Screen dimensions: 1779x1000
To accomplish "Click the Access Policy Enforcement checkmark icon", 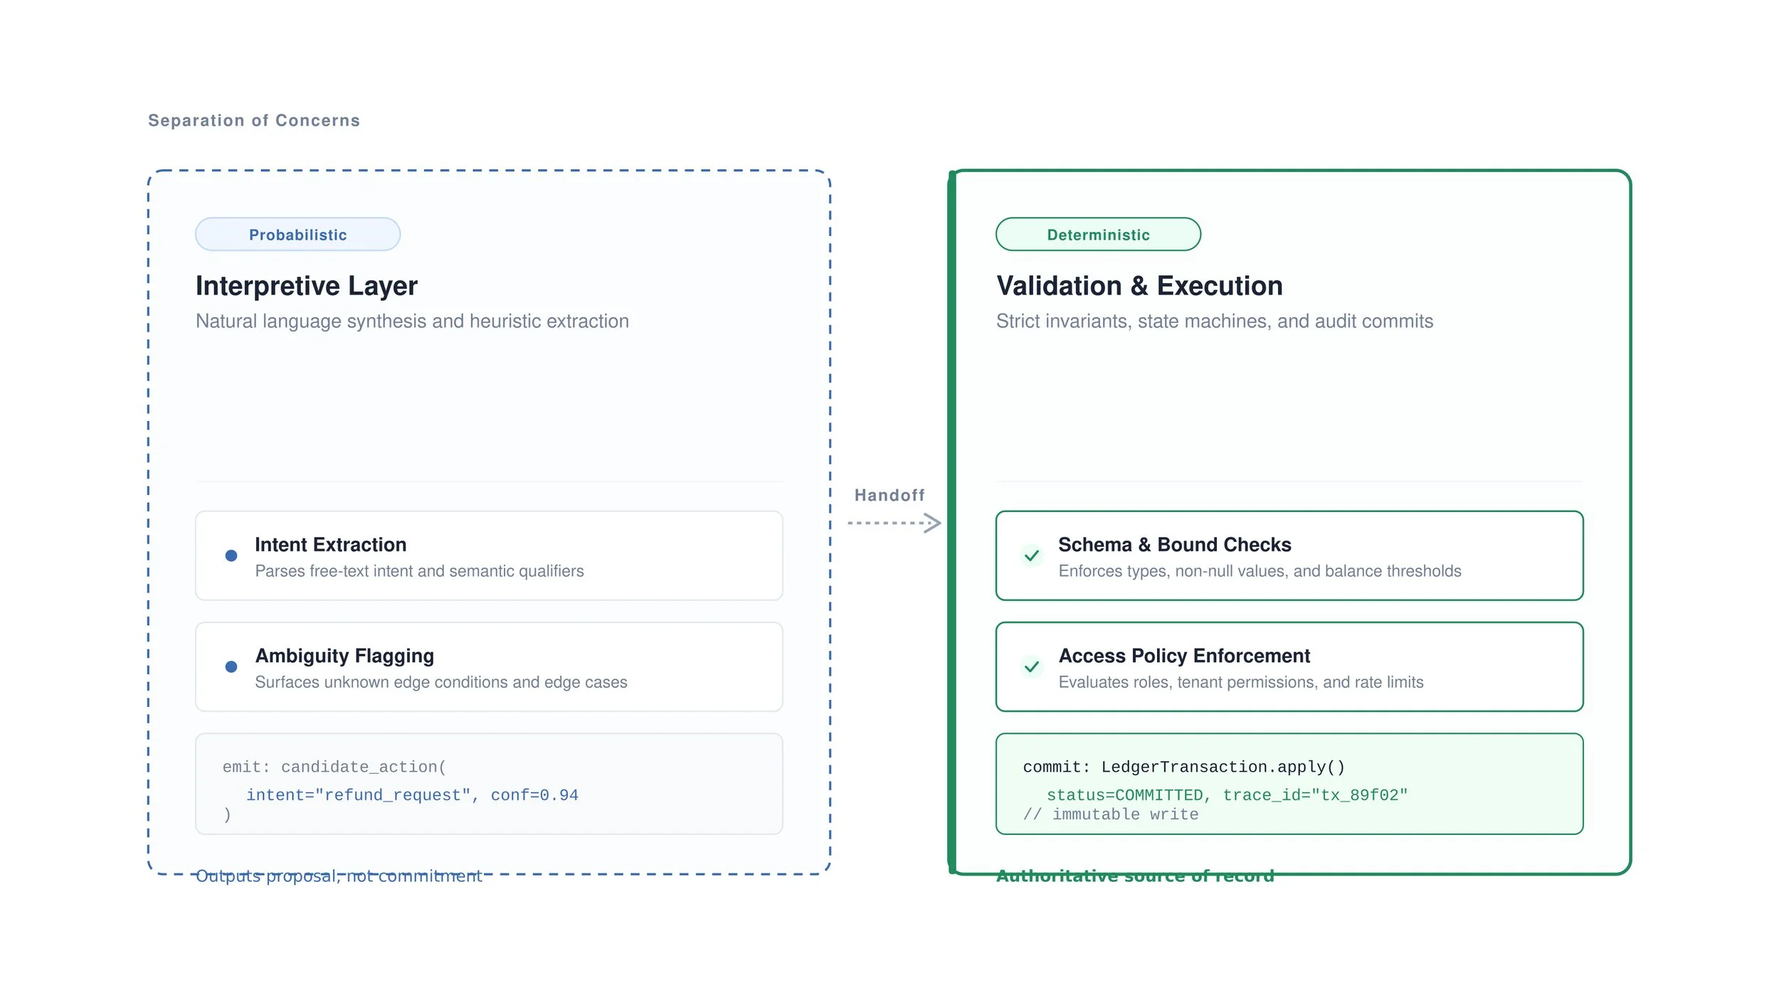I will pyautogui.click(x=1032, y=666).
